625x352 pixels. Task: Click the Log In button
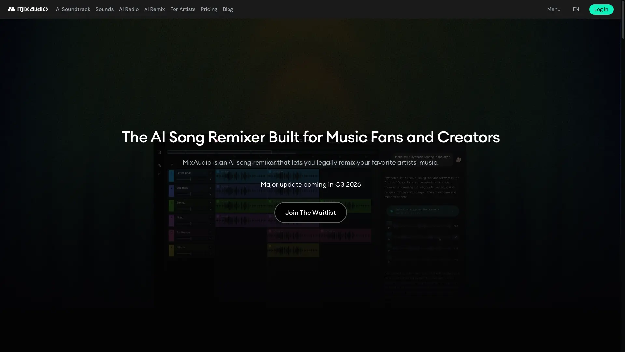click(601, 9)
